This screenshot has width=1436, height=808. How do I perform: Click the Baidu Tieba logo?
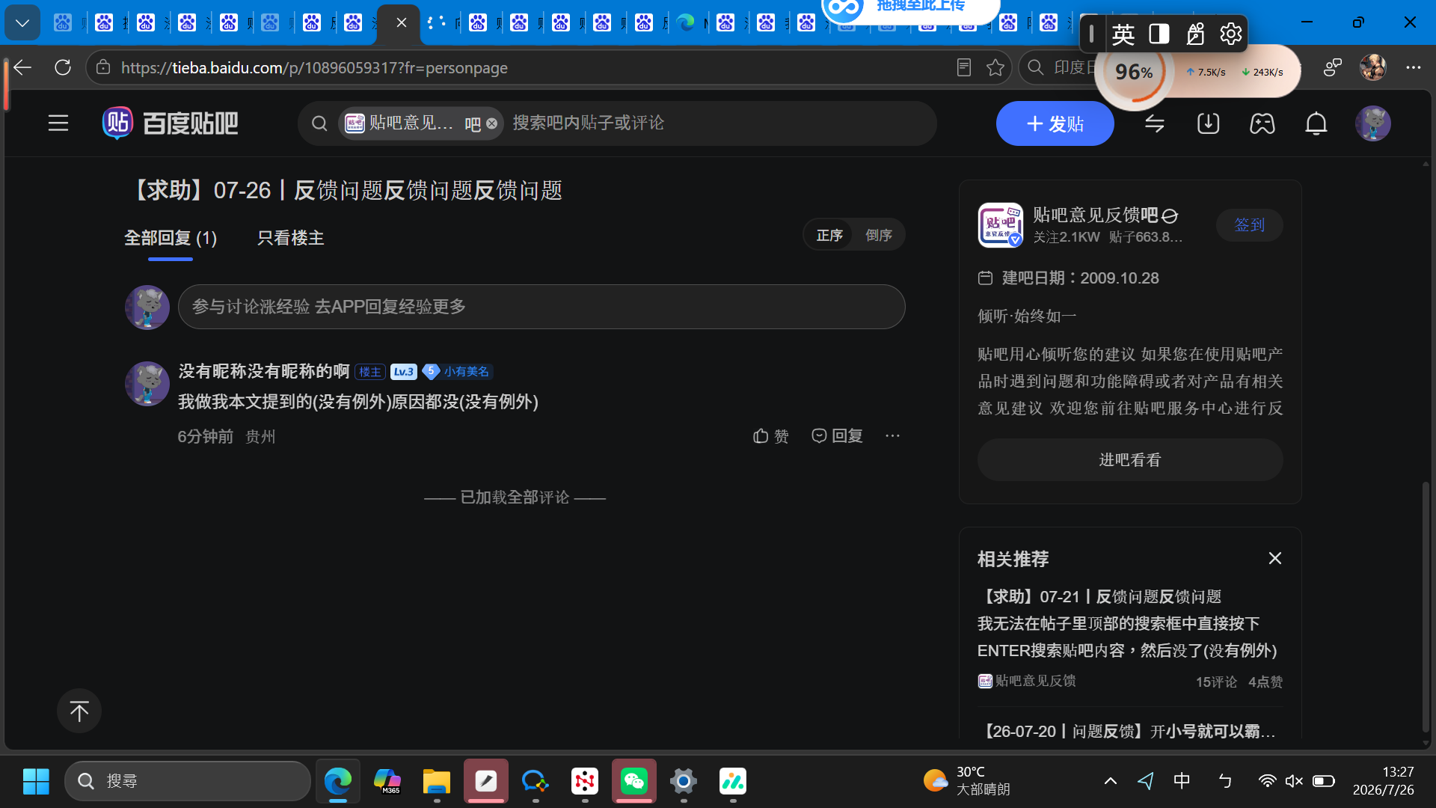(x=171, y=123)
